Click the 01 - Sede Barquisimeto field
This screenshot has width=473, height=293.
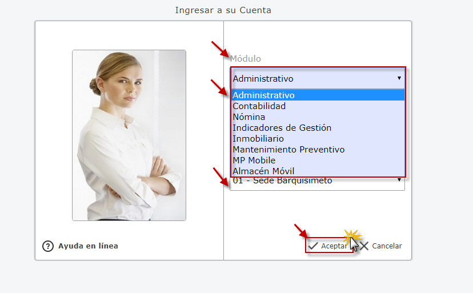(318, 183)
